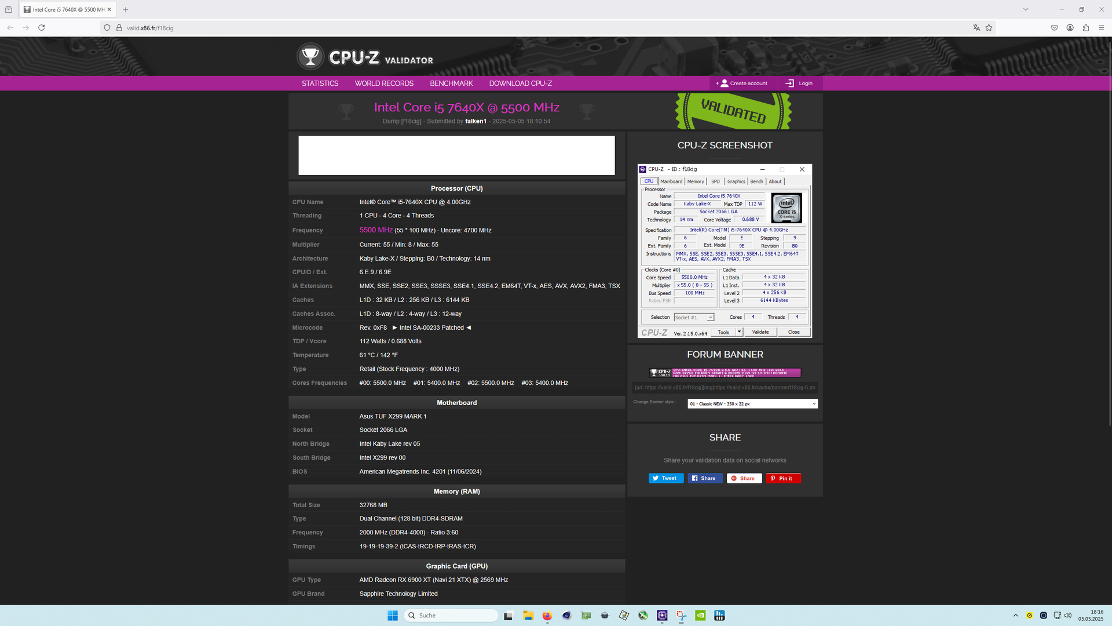
Task: Open the STATISTICS menu item
Action: 320,83
